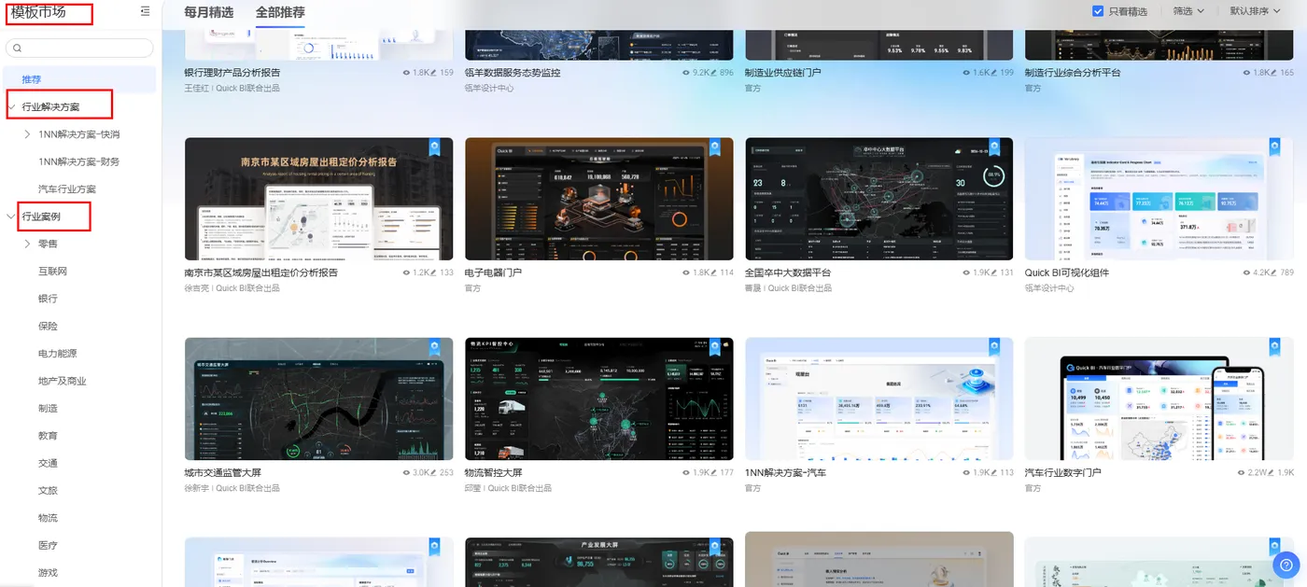Open the blue help question-mark button
The image size is (1307, 587).
[x=1286, y=564]
